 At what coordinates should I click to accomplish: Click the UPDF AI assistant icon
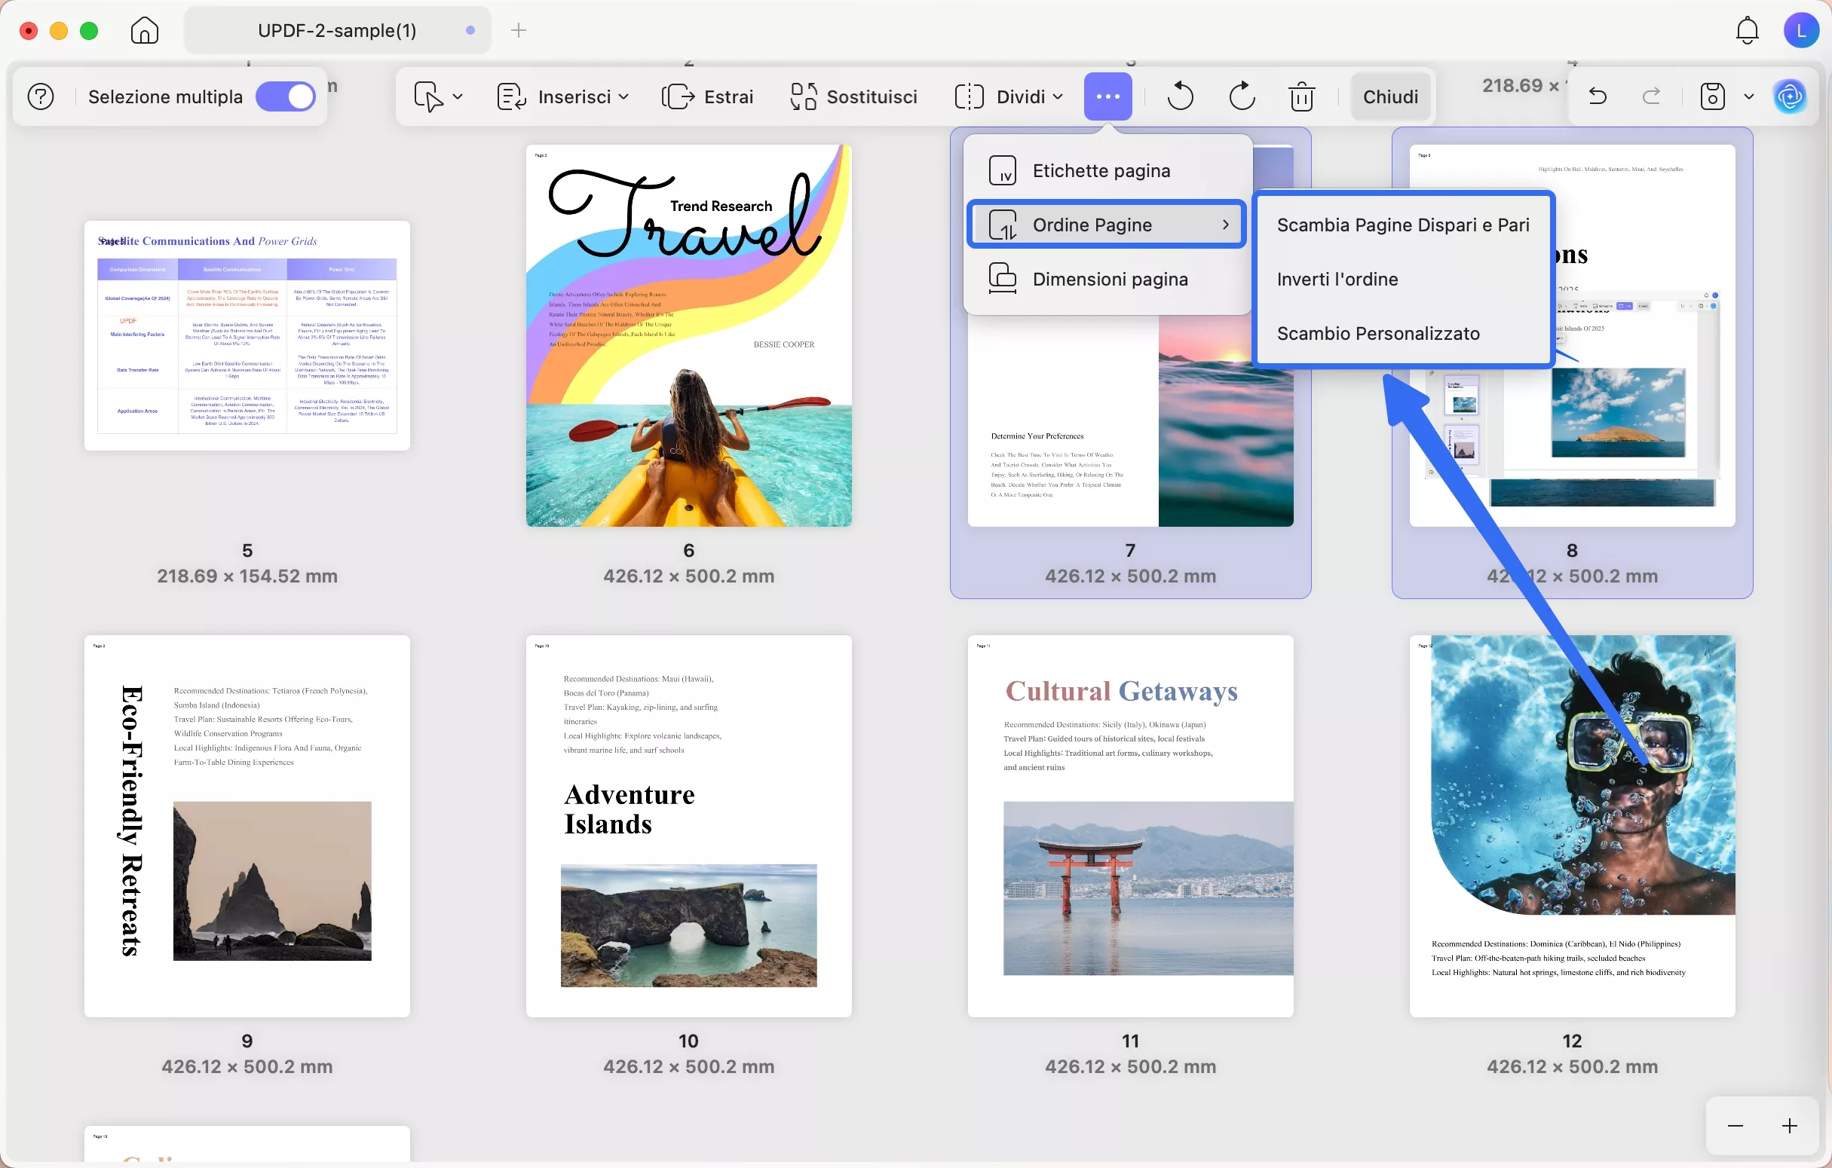pos(1789,96)
